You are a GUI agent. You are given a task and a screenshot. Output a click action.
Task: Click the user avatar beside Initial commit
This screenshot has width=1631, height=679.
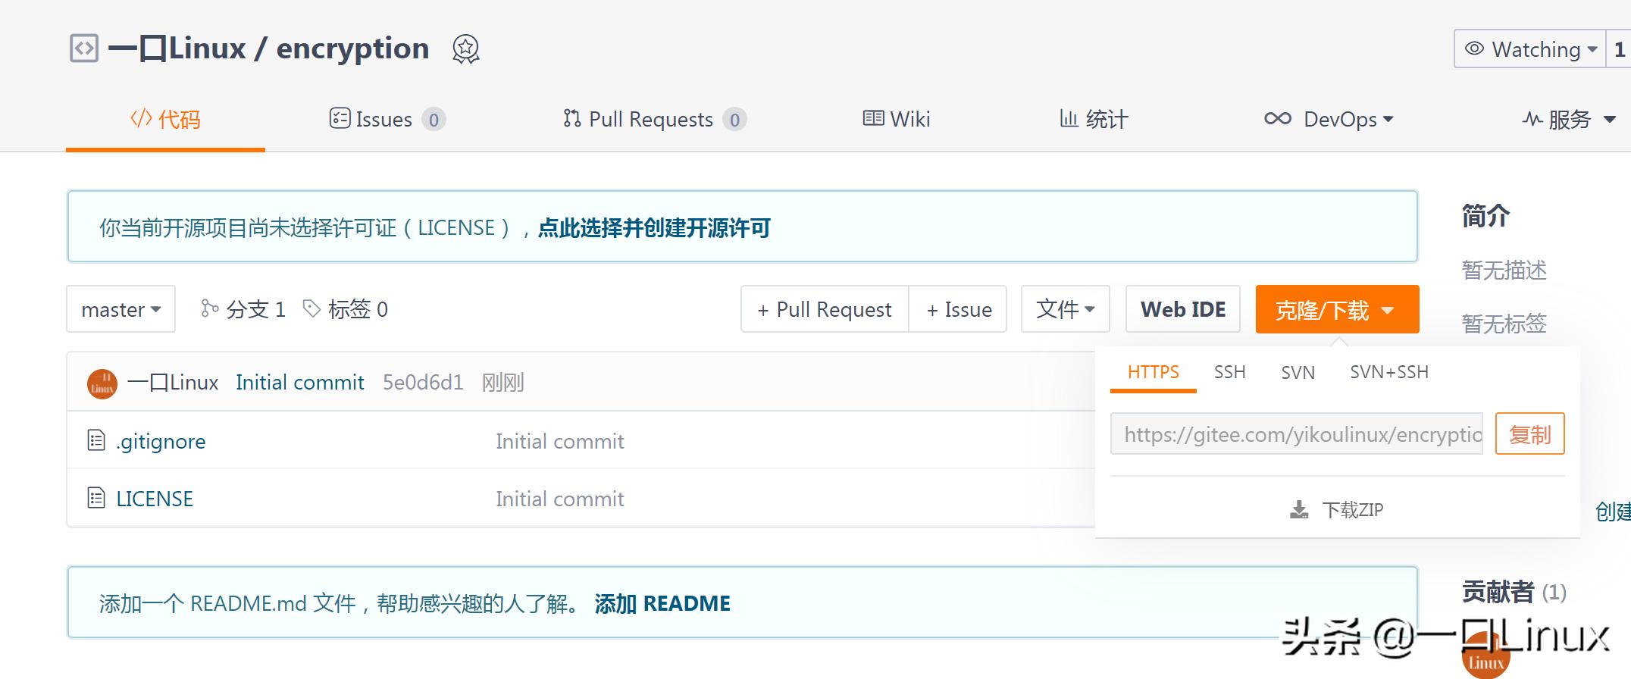click(102, 383)
